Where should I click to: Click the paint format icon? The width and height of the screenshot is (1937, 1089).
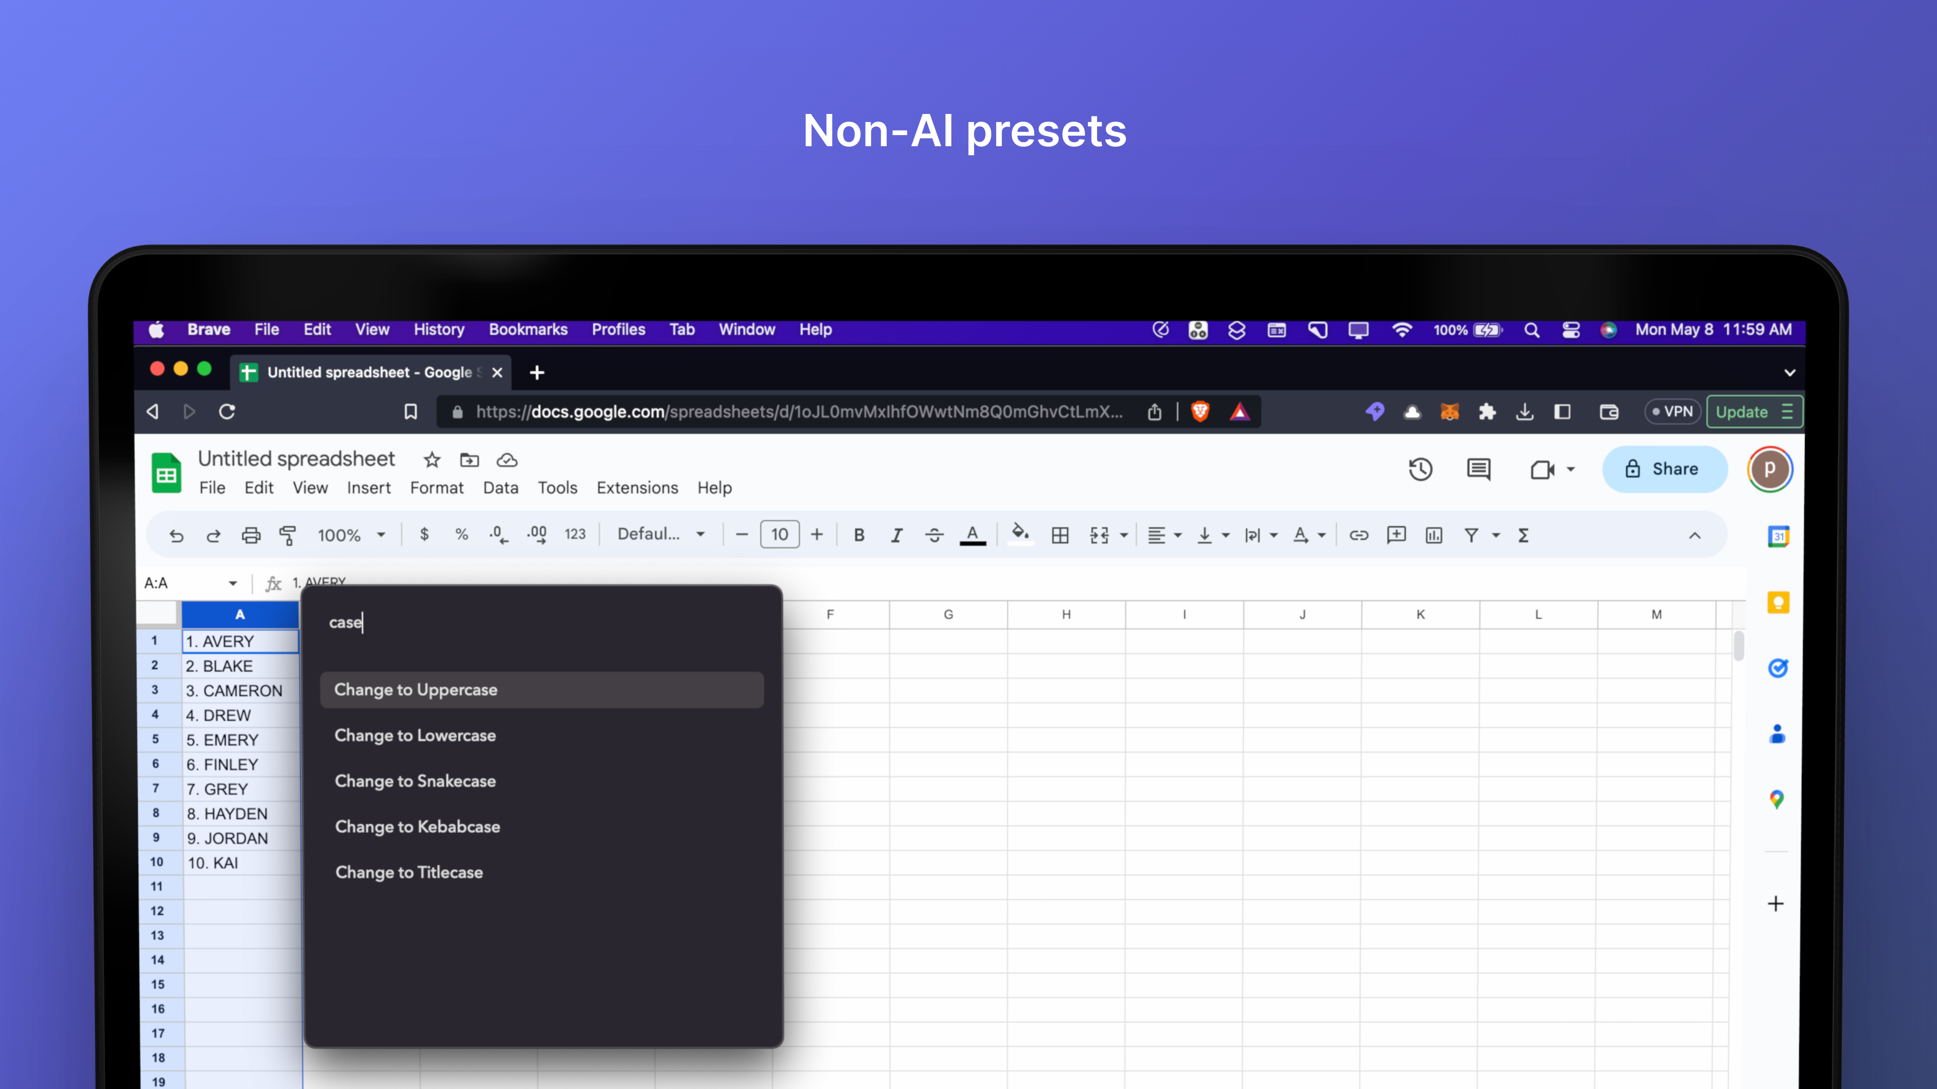[287, 535]
